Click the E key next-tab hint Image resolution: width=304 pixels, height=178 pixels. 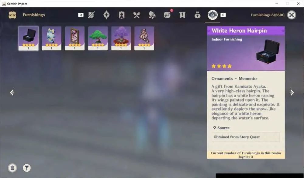click(x=223, y=15)
